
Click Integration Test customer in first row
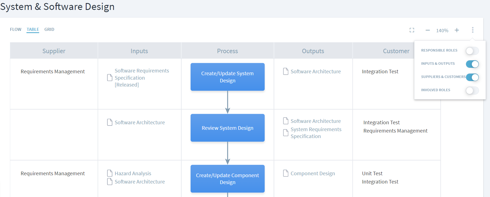tap(380, 71)
